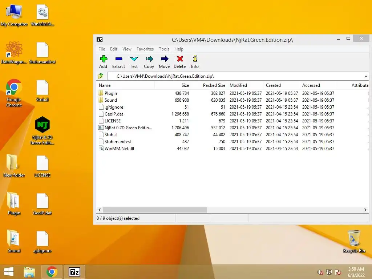The height and width of the screenshot is (279, 372).
Task: Select the New folder desktop icon
Action: pos(14,166)
